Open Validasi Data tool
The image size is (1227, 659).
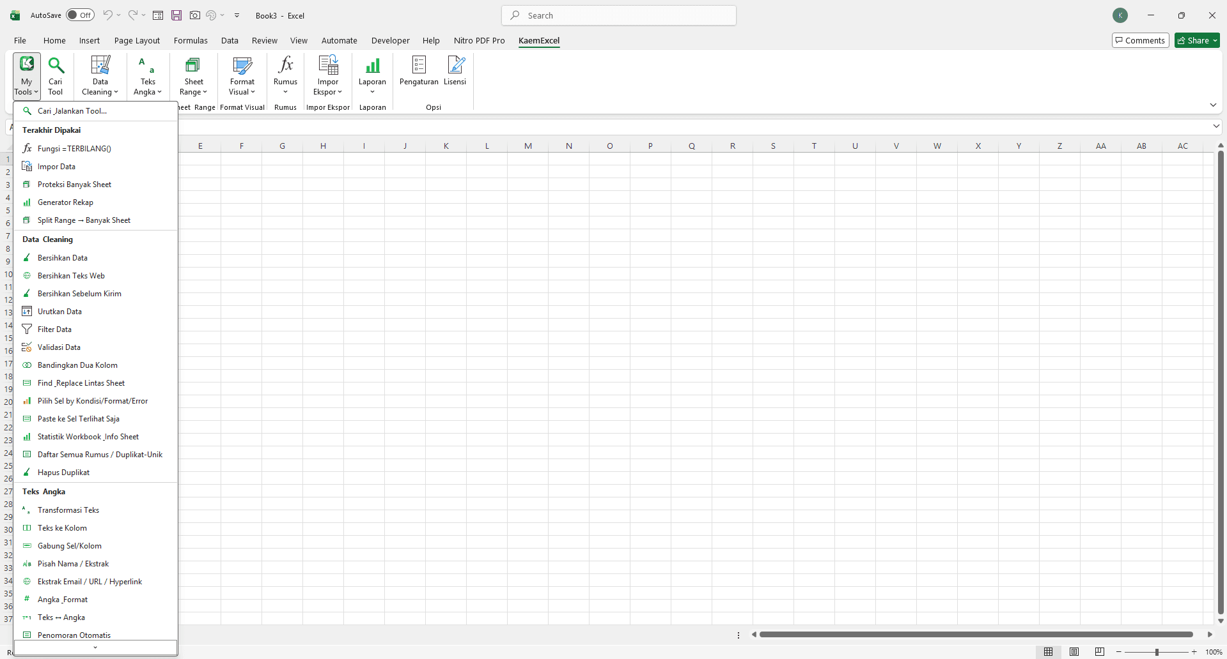point(95,347)
